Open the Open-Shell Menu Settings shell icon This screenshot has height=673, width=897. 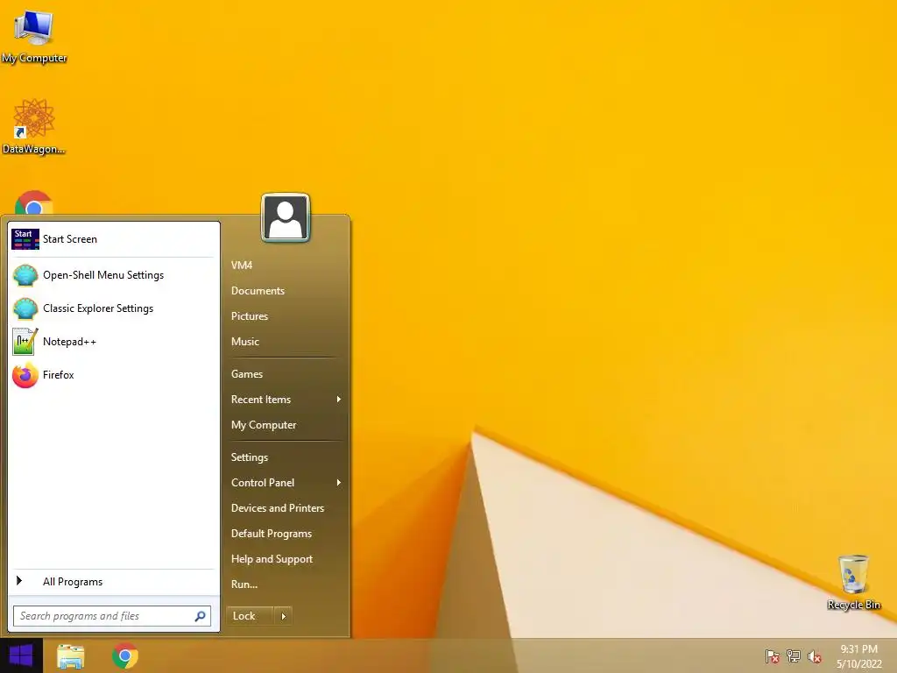[25, 275]
